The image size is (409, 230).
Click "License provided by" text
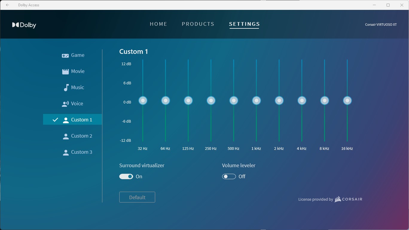316,199
